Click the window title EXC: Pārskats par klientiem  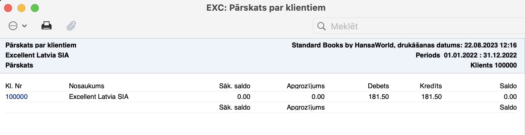coord(266,7)
